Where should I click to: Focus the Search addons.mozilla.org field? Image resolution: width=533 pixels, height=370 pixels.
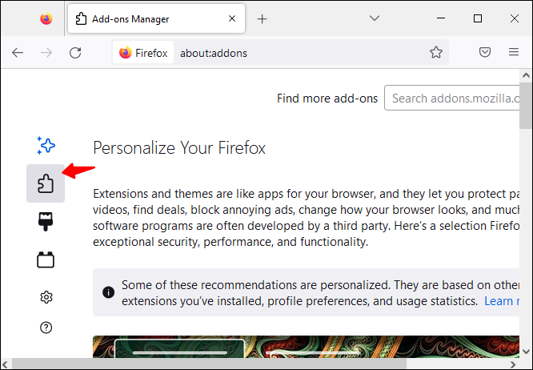coord(452,98)
